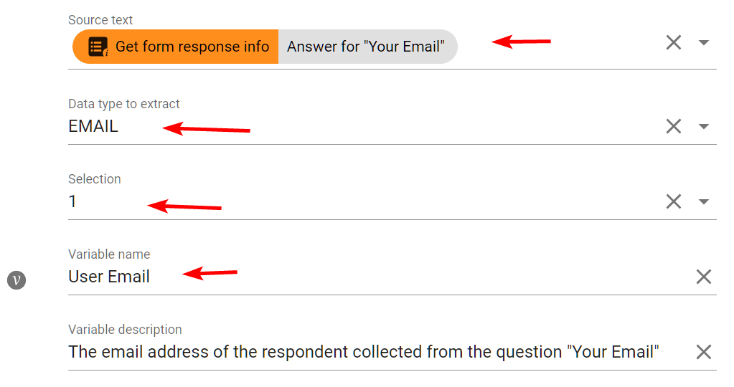This screenshot has width=734, height=387.
Task: Click the form icon in the orange chip
Action: pos(98,47)
